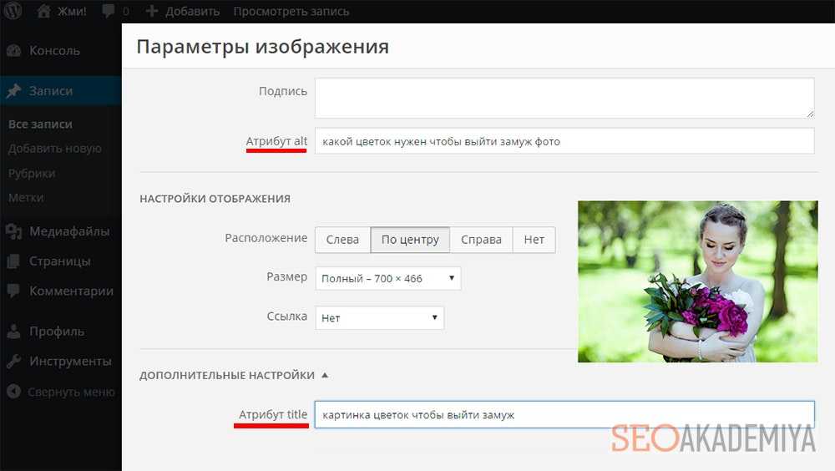Set alignment to Нет
Screen dimensions: 835x471
click(534, 240)
